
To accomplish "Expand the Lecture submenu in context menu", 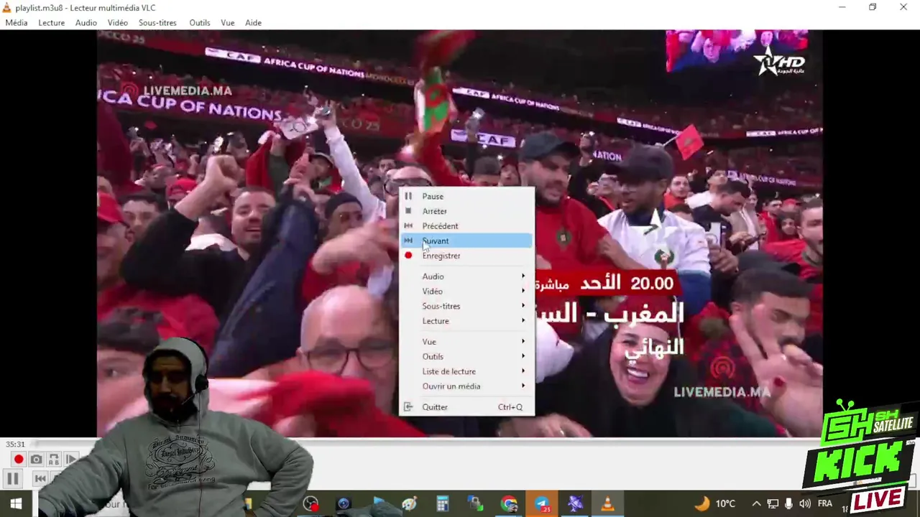I will pos(466,321).
